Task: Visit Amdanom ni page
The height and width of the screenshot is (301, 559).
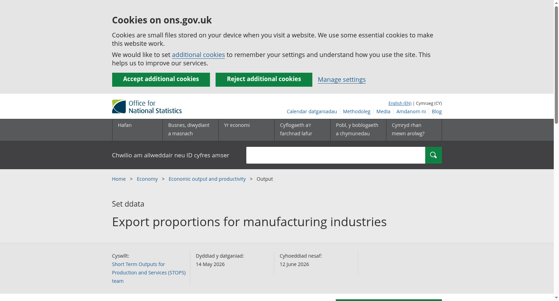Action: 411,112
